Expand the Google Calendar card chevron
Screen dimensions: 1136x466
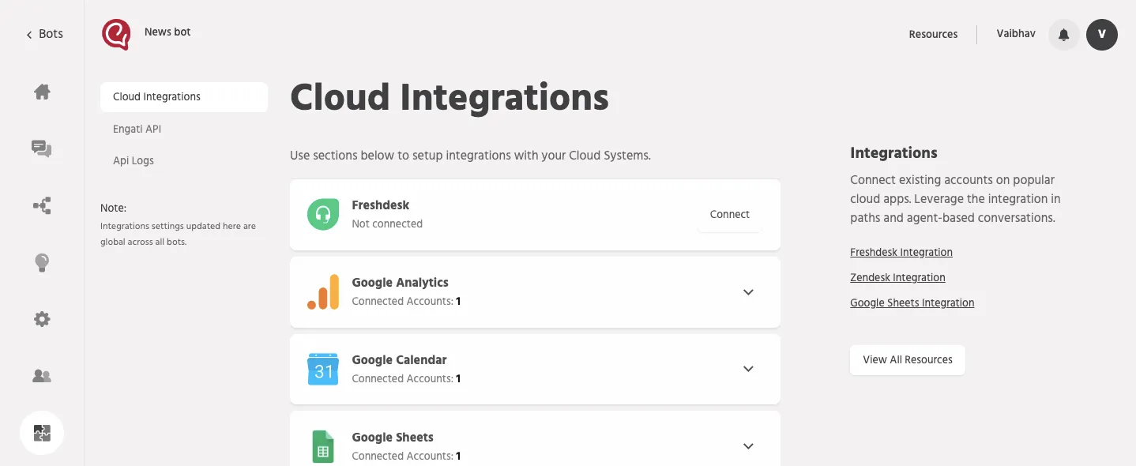coord(748,369)
